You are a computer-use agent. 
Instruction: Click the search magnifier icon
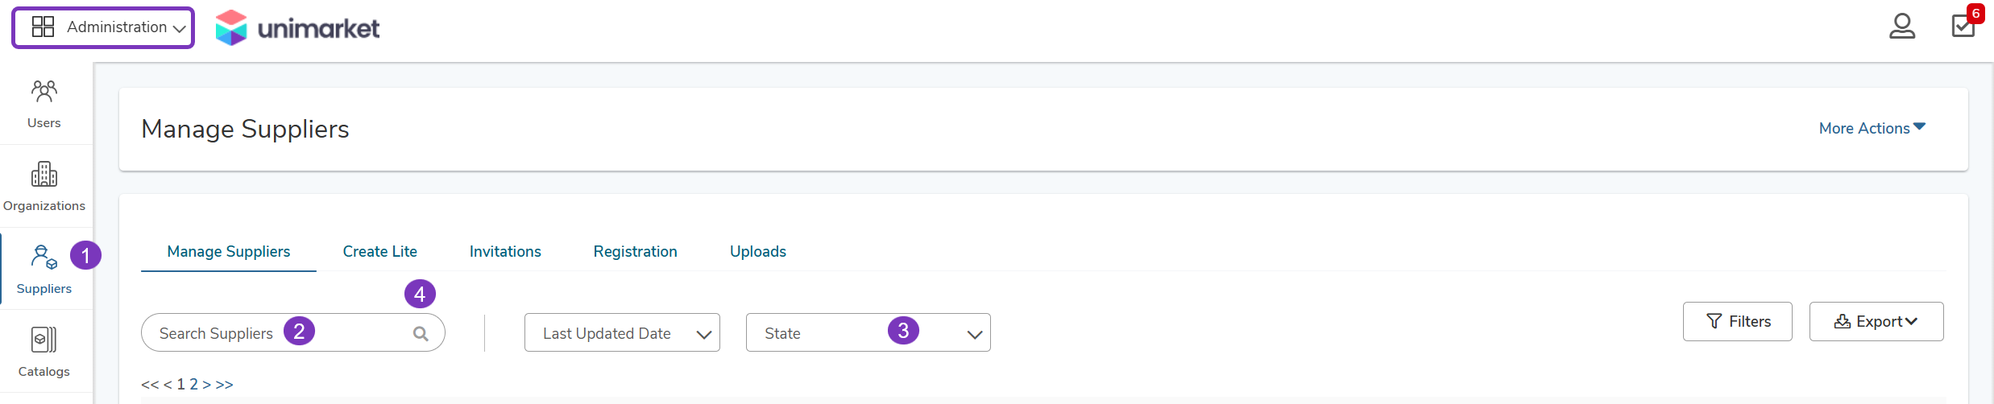coord(421,333)
